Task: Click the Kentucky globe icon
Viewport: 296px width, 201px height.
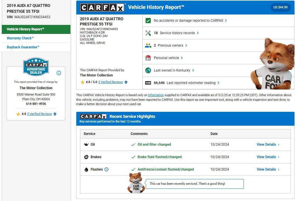Action: (148, 70)
